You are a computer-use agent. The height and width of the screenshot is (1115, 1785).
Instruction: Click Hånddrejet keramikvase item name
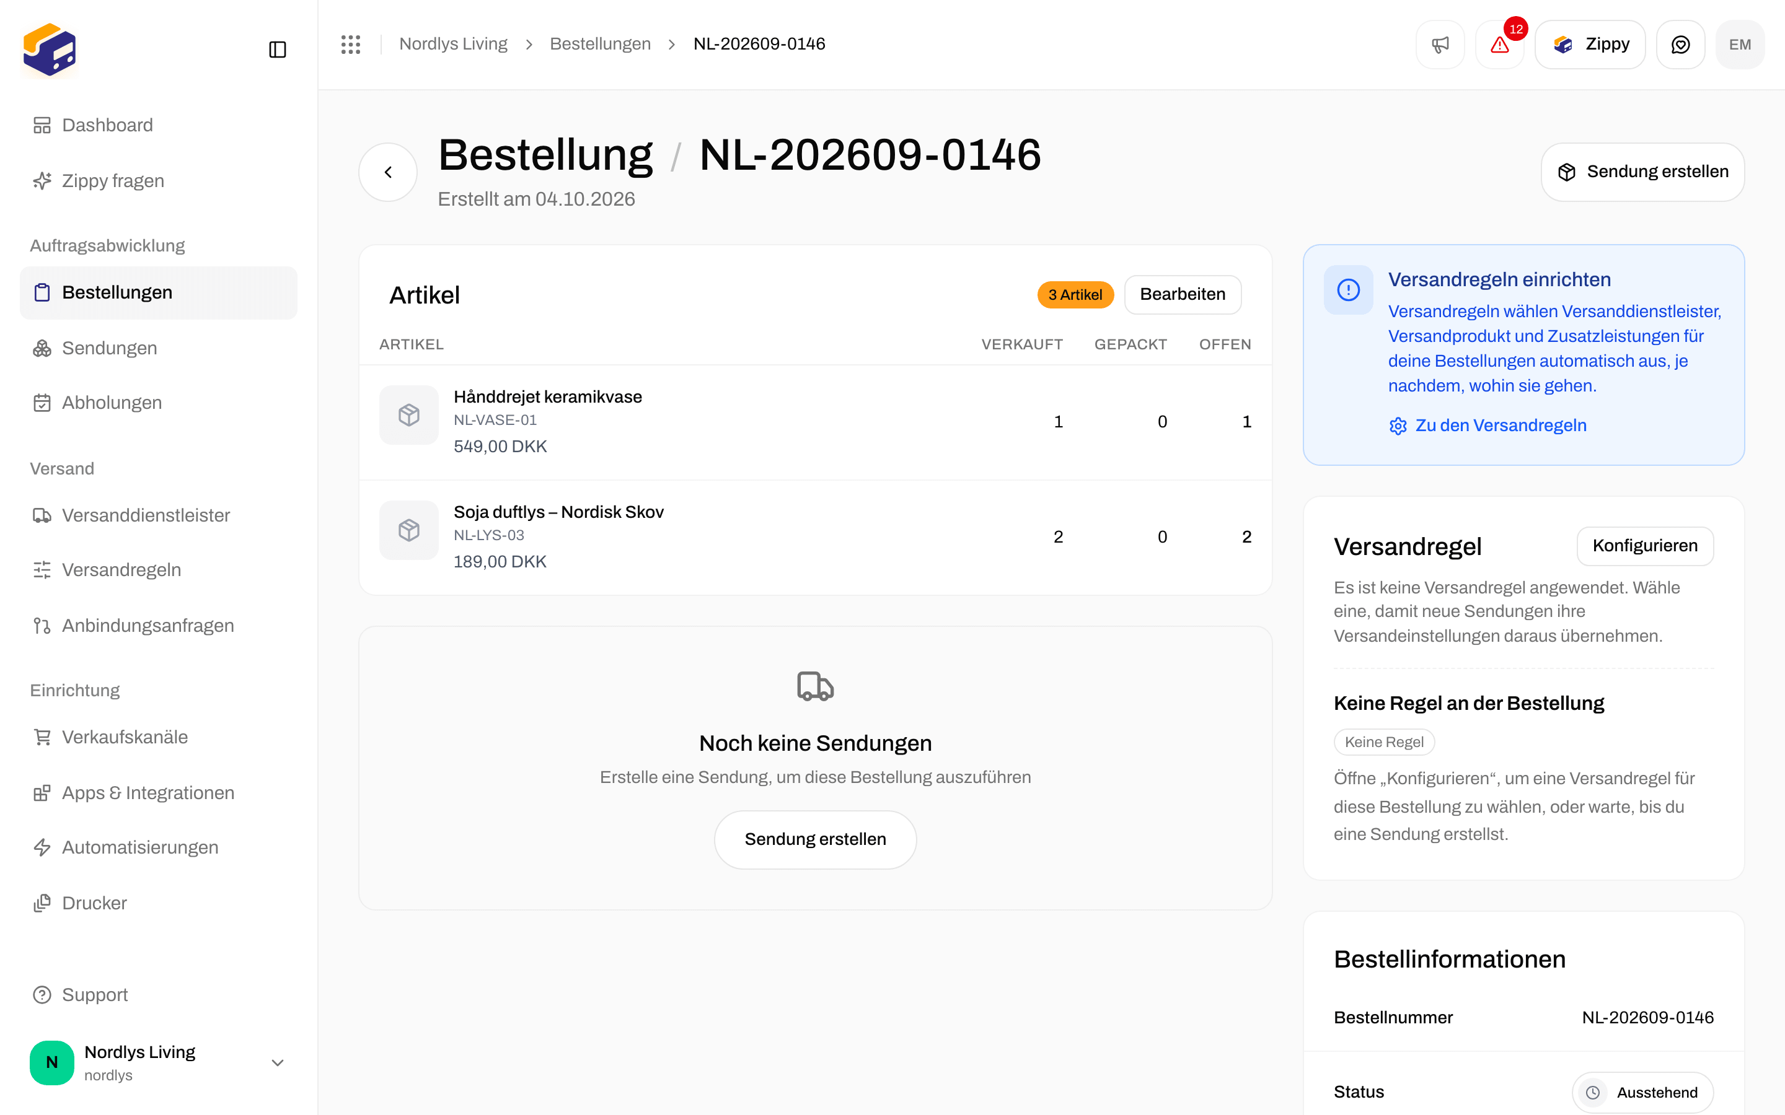click(547, 396)
